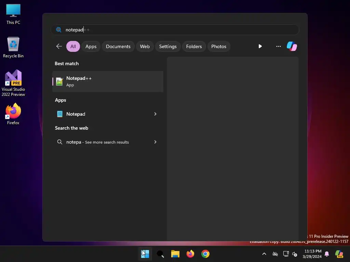
Task: Switch to the Settings filter
Action: [x=168, y=46]
